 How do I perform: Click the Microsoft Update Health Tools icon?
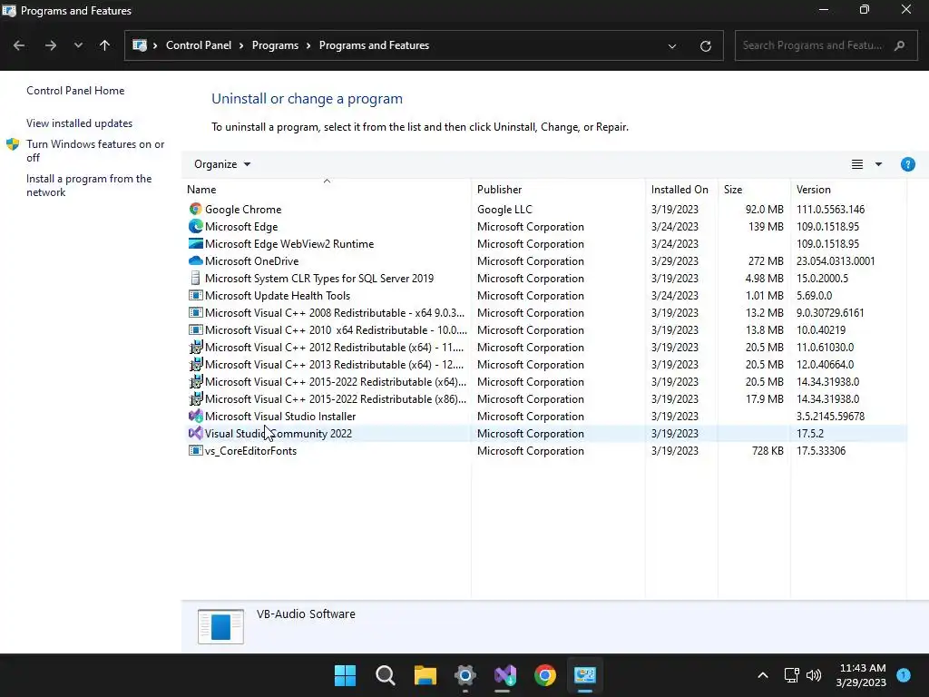point(195,295)
